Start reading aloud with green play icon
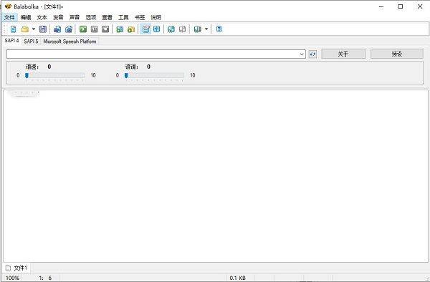 tap(83, 29)
